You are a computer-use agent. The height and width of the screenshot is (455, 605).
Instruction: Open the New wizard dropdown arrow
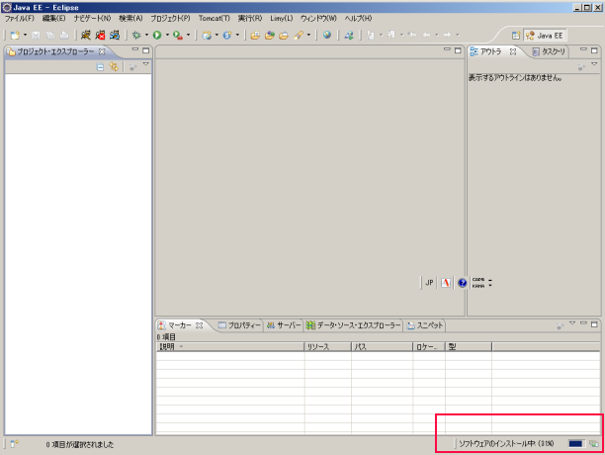pos(25,36)
